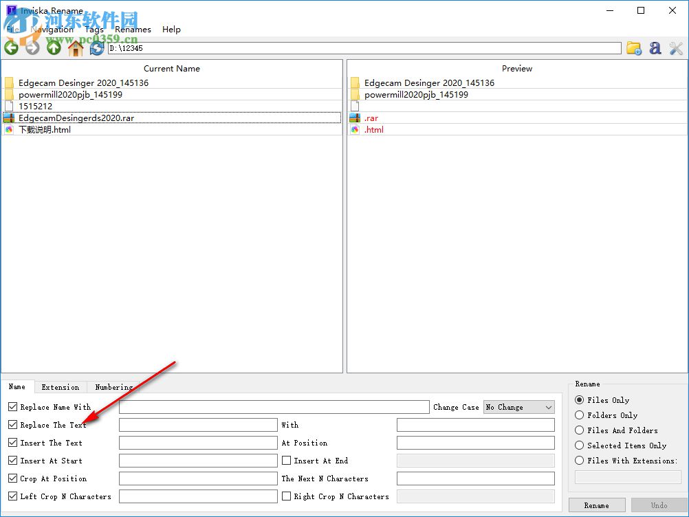Toggle the Insert At Start checkbox
689x517 pixels.
(13, 461)
